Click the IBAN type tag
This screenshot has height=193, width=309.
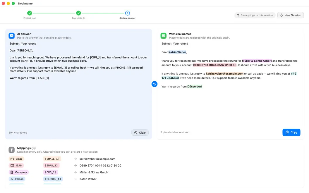pyautogui.click(x=16, y=166)
